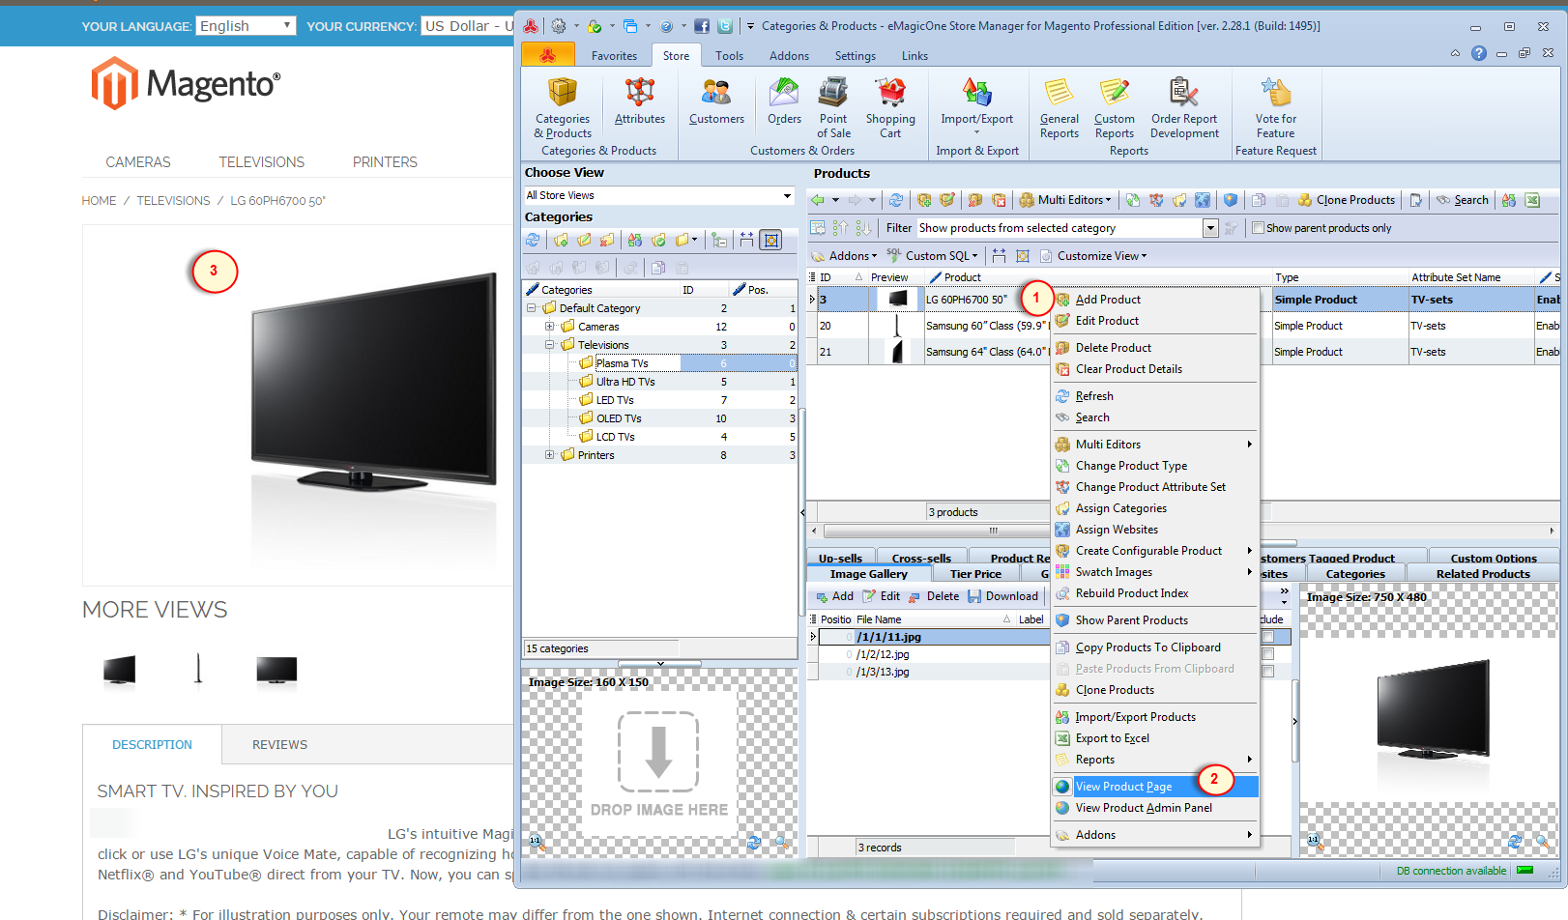Image resolution: width=1568 pixels, height=920 pixels.
Task: Open the Tier Price tab
Action: click(975, 574)
